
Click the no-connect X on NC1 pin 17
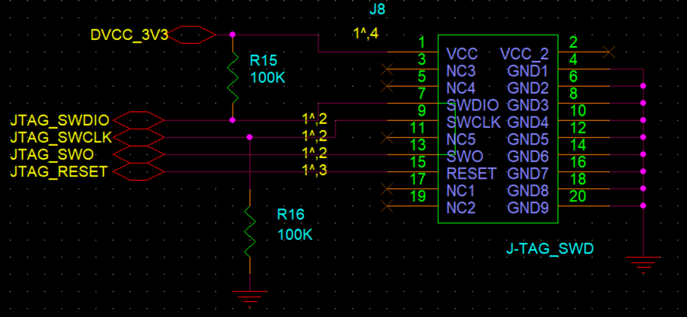point(386,189)
